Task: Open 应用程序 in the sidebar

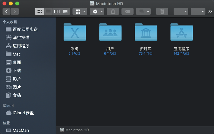Action: click(28, 46)
